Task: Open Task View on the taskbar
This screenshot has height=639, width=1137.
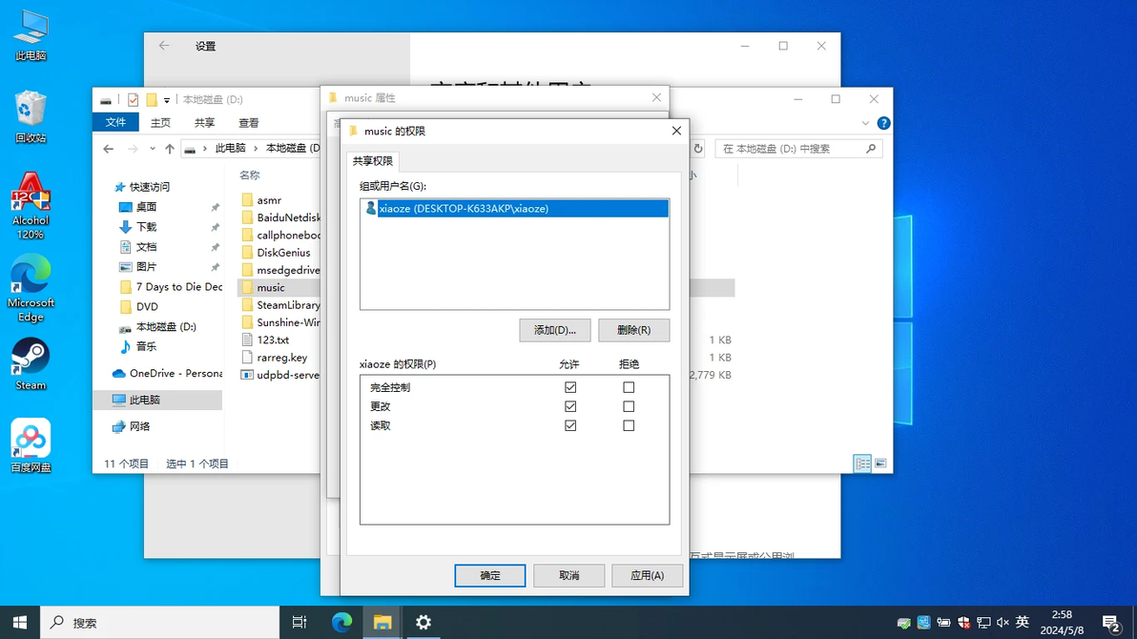Action: [x=299, y=623]
